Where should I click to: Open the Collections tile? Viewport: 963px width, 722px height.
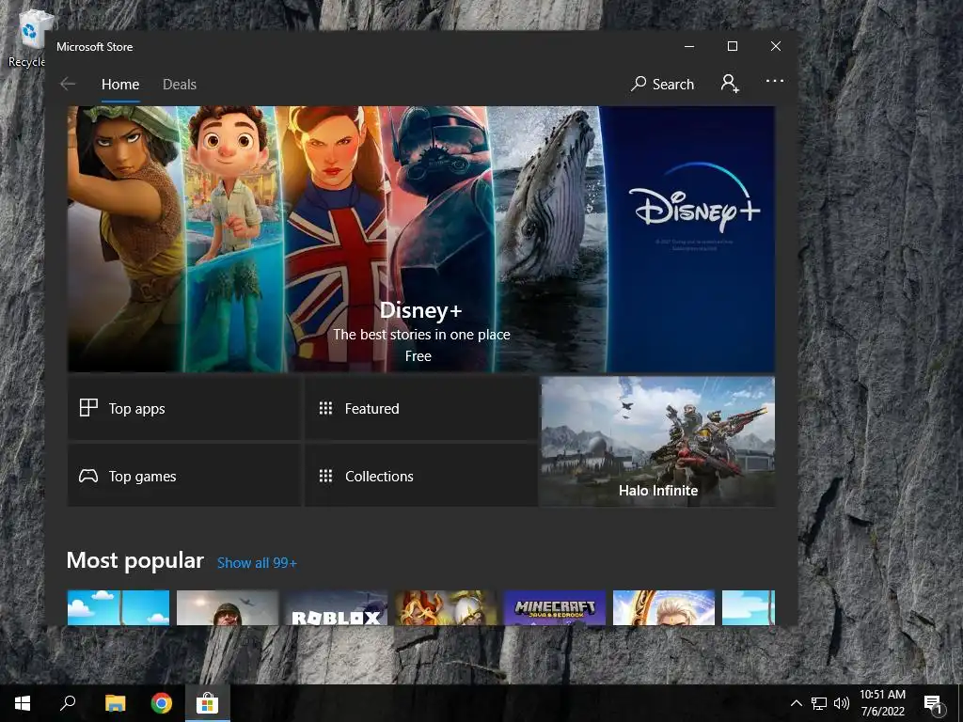[x=421, y=476]
